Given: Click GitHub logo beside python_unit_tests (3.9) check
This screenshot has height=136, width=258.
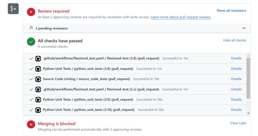Looking at the screenshot, I should tap(38, 100).
